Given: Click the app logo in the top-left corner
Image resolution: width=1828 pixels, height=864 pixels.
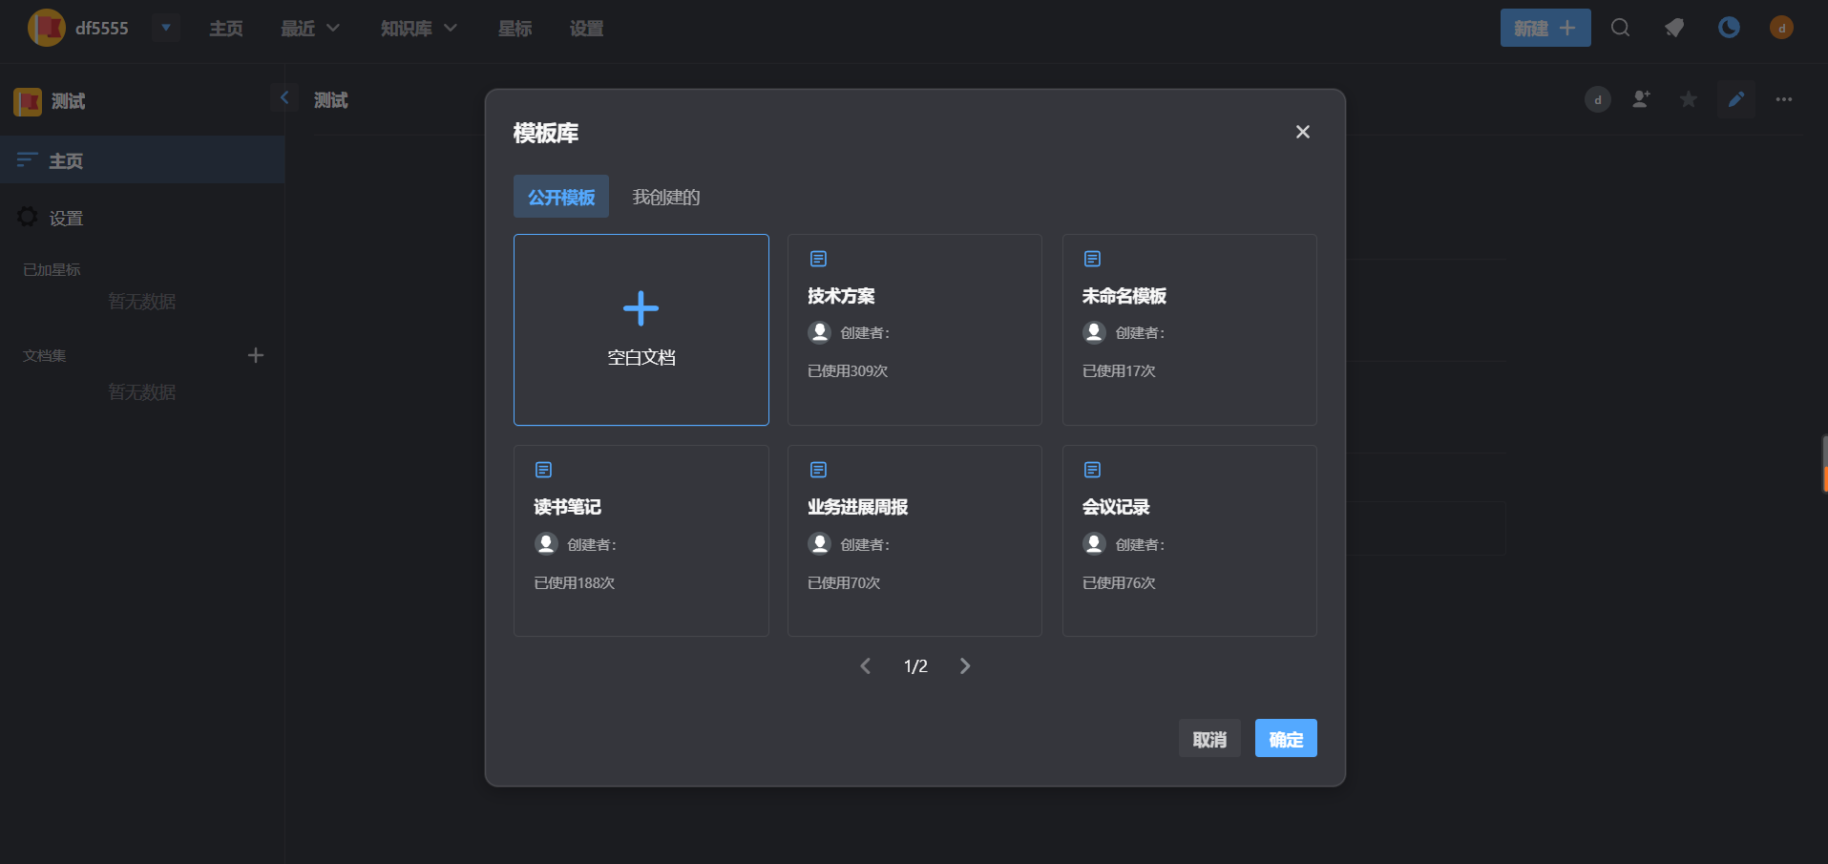Looking at the screenshot, I should tap(45, 28).
